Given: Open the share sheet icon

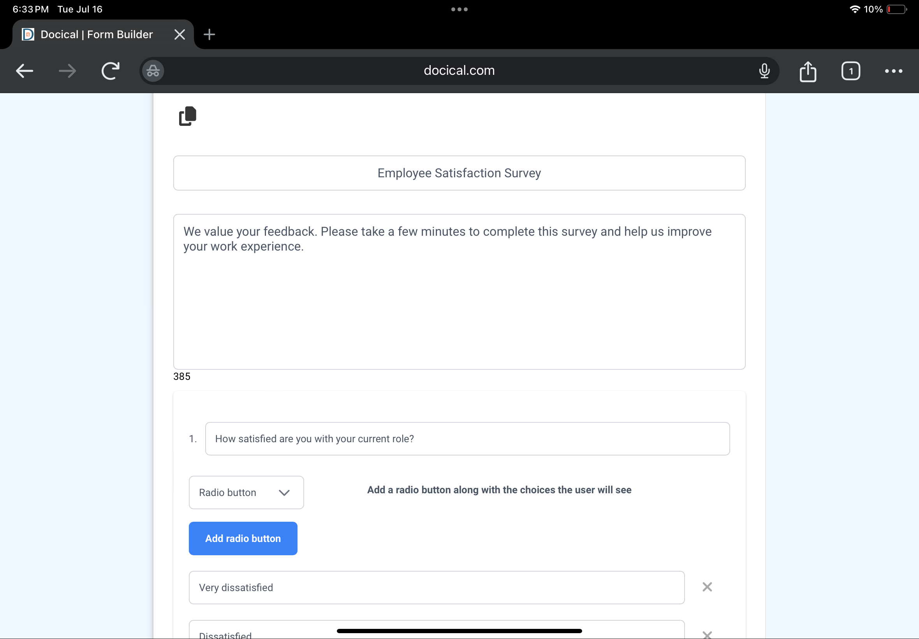Looking at the screenshot, I should (807, 71).
